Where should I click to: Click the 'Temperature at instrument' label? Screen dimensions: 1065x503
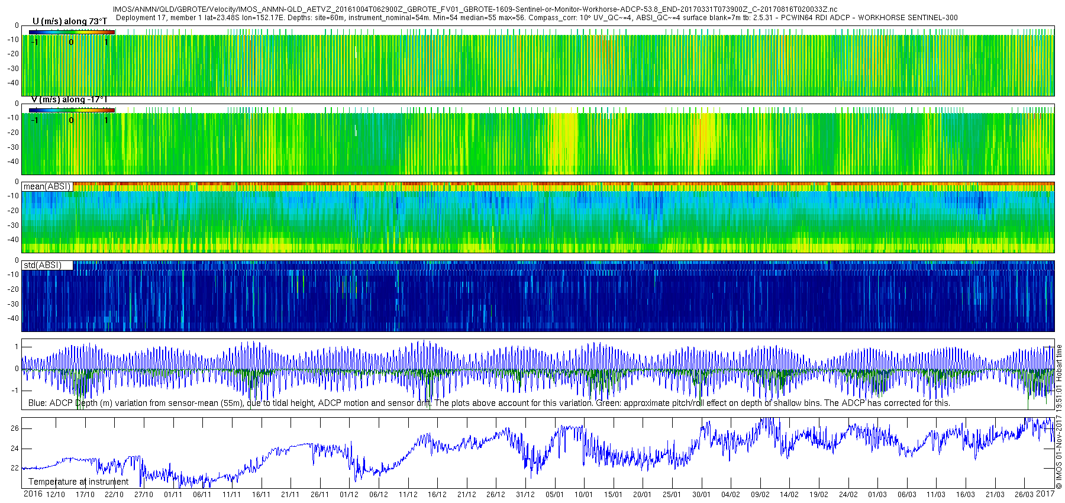point(78,482)
